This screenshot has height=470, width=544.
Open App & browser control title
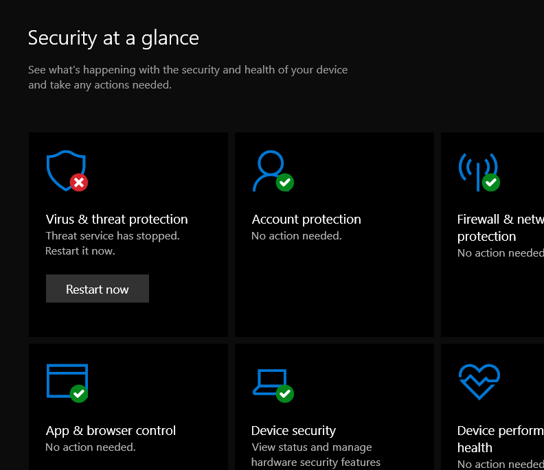pyautogui.click(x=111, y=431)
